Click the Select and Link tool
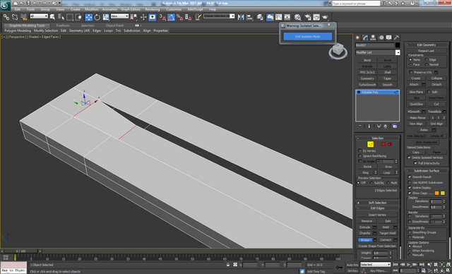 point(6,17)
